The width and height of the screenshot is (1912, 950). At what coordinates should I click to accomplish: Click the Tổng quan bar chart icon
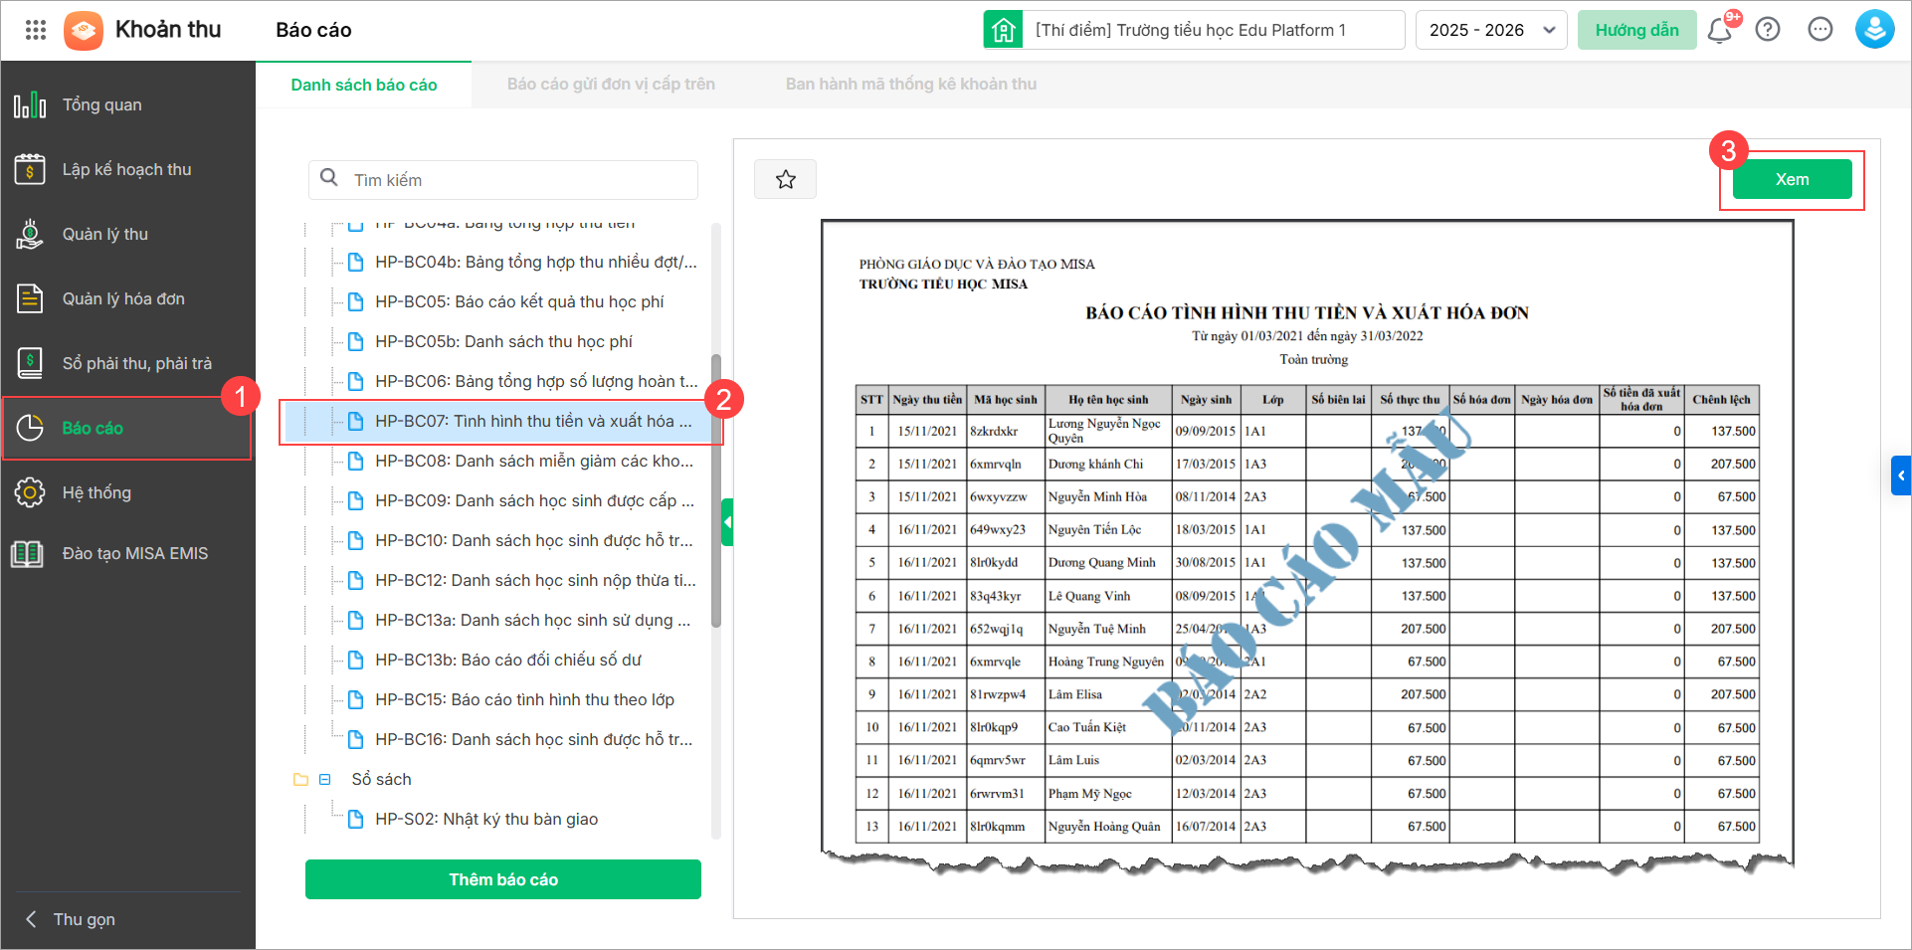[x=30, y=104]
